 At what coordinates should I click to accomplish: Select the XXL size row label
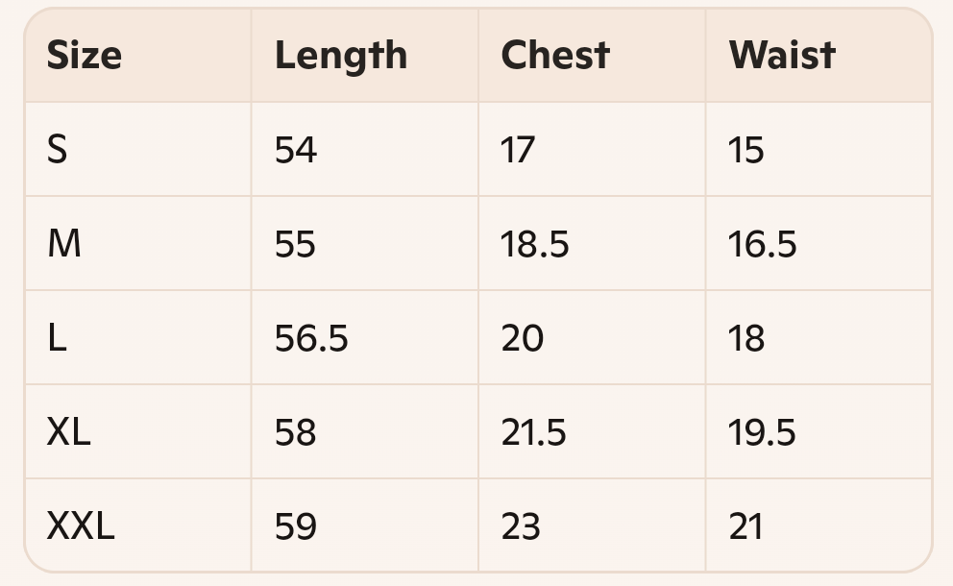pyautogui.click(x=81, y=526)
